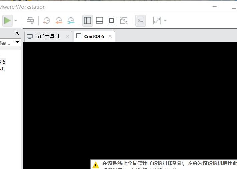Close the CentOS 6 tab
This screenshot has height=169, width=237.
pos(110,36)
